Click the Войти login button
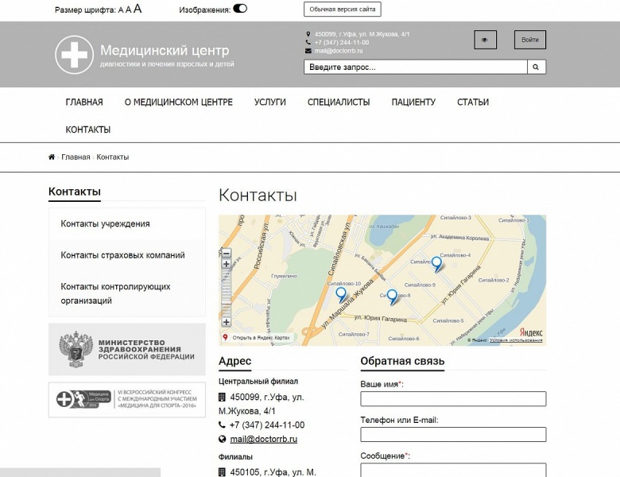 point(530,40)
